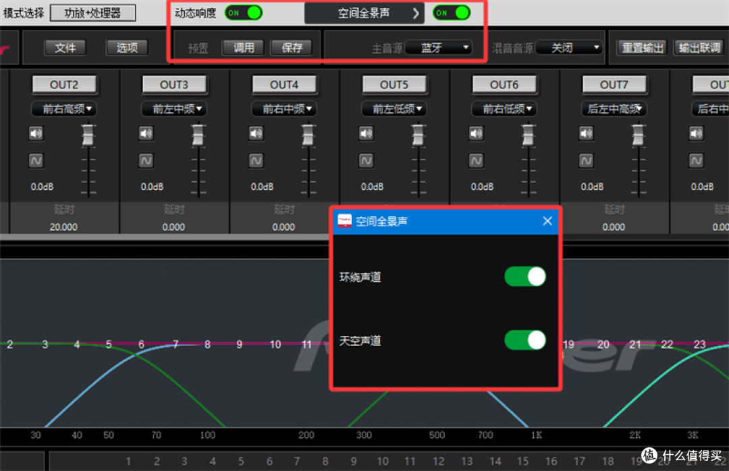Click EQ band marker 10 on curve
This screenshot has width=729, height=471.
(275, 345)
